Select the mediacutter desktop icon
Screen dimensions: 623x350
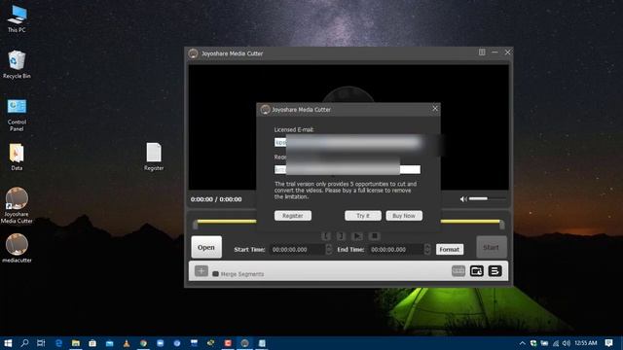pos(17,248)
